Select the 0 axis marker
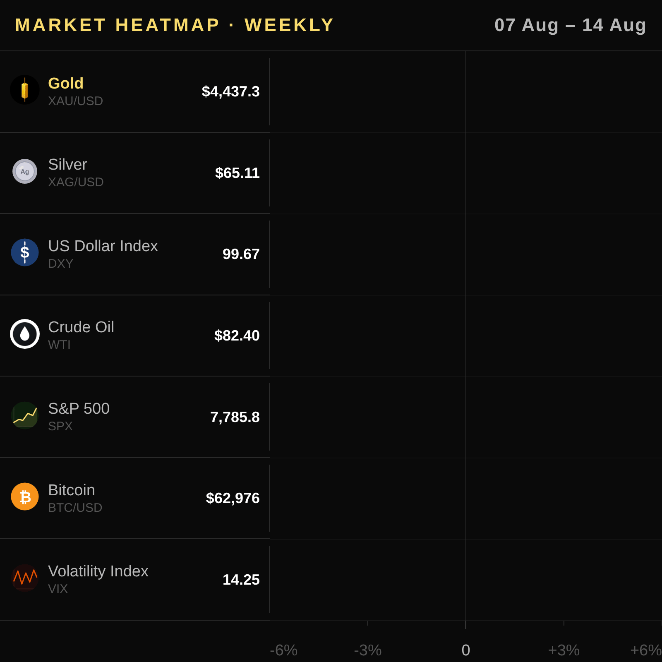Viewport: 662px width, 662px height. [x=466, y=650]
